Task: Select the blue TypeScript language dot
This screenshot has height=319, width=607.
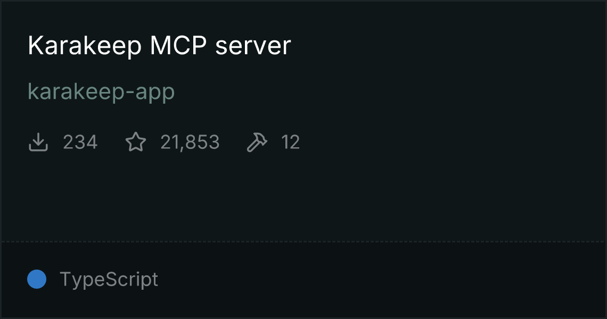Action: click(37, 279)
